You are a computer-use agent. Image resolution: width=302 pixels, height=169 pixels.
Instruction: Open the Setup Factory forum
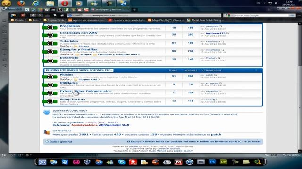click(x=73, y=99)
